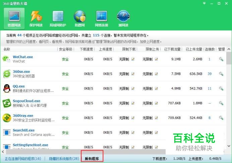The height and width of the screenshot is (163, 232).
Task: Edit upload limit for QQ.exe
Action: click(x=156, y=89)
